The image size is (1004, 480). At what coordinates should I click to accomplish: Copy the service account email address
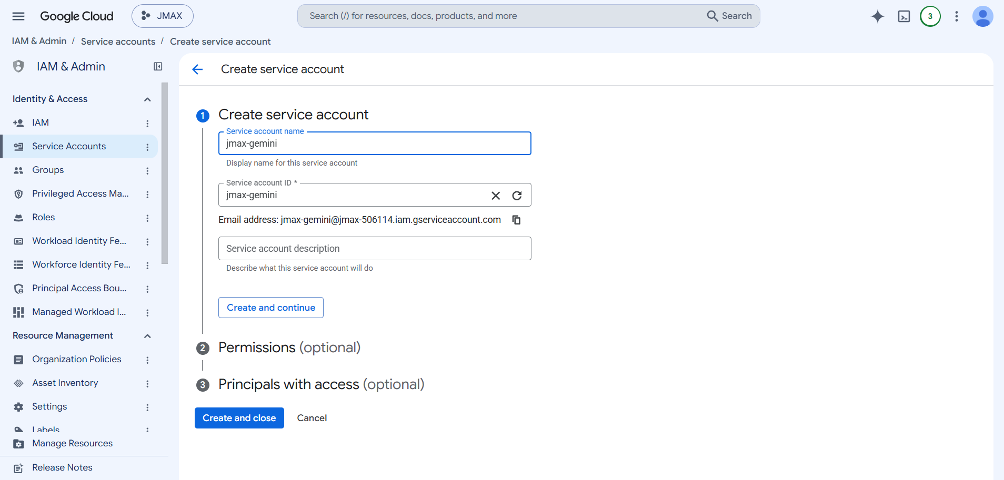pyautogui.click(x=517, y=220)
